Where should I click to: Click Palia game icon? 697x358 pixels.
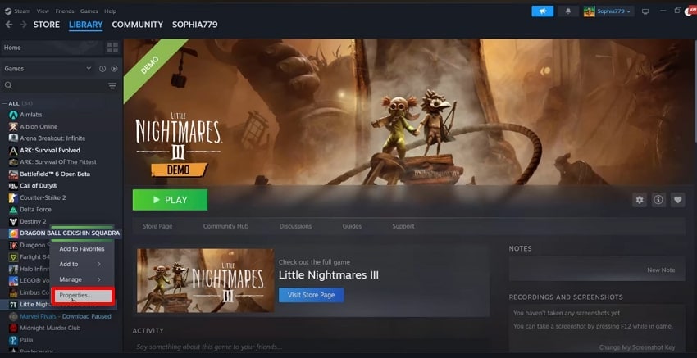click(13, 340)
